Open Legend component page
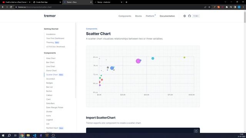 (x=50, y=120)
